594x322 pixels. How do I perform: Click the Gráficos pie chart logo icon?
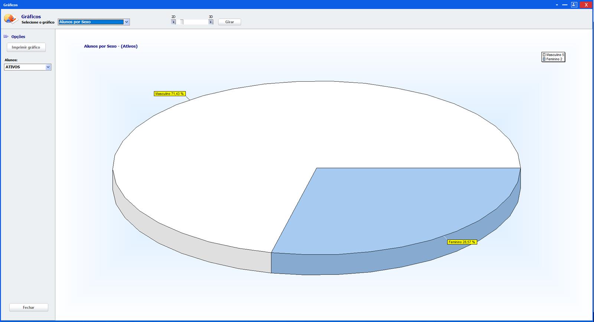tap(11, 19)
